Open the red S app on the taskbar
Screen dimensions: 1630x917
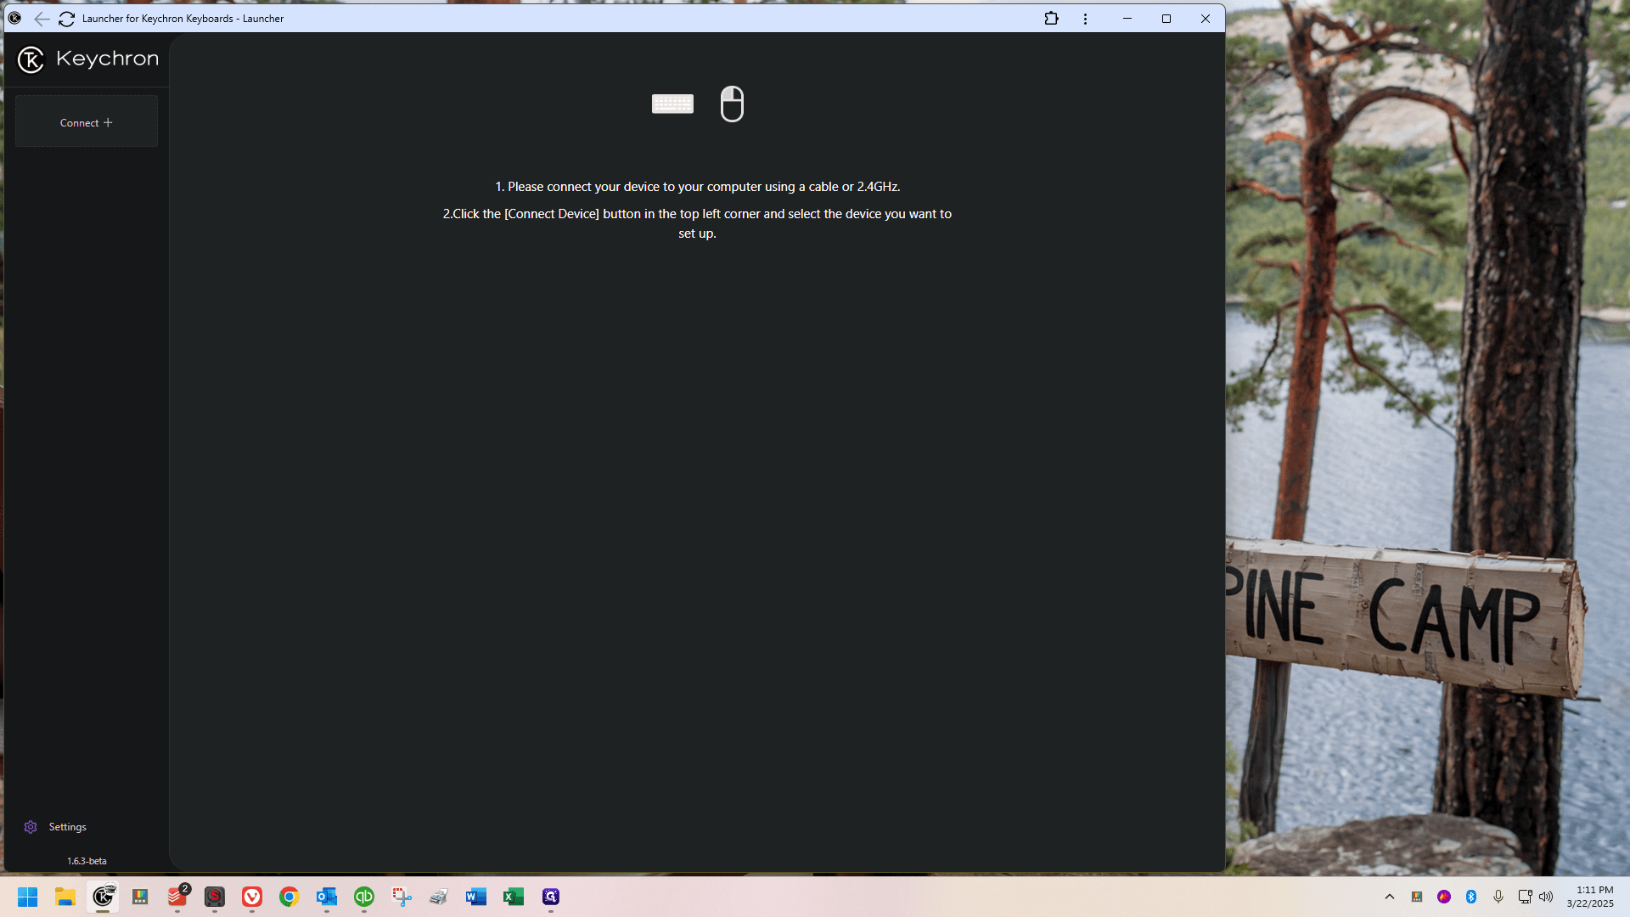pyautogui.click(x=215, y=897)
